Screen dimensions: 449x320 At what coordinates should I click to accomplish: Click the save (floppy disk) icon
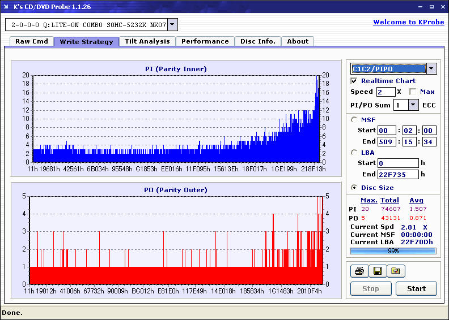pos(377,271)
